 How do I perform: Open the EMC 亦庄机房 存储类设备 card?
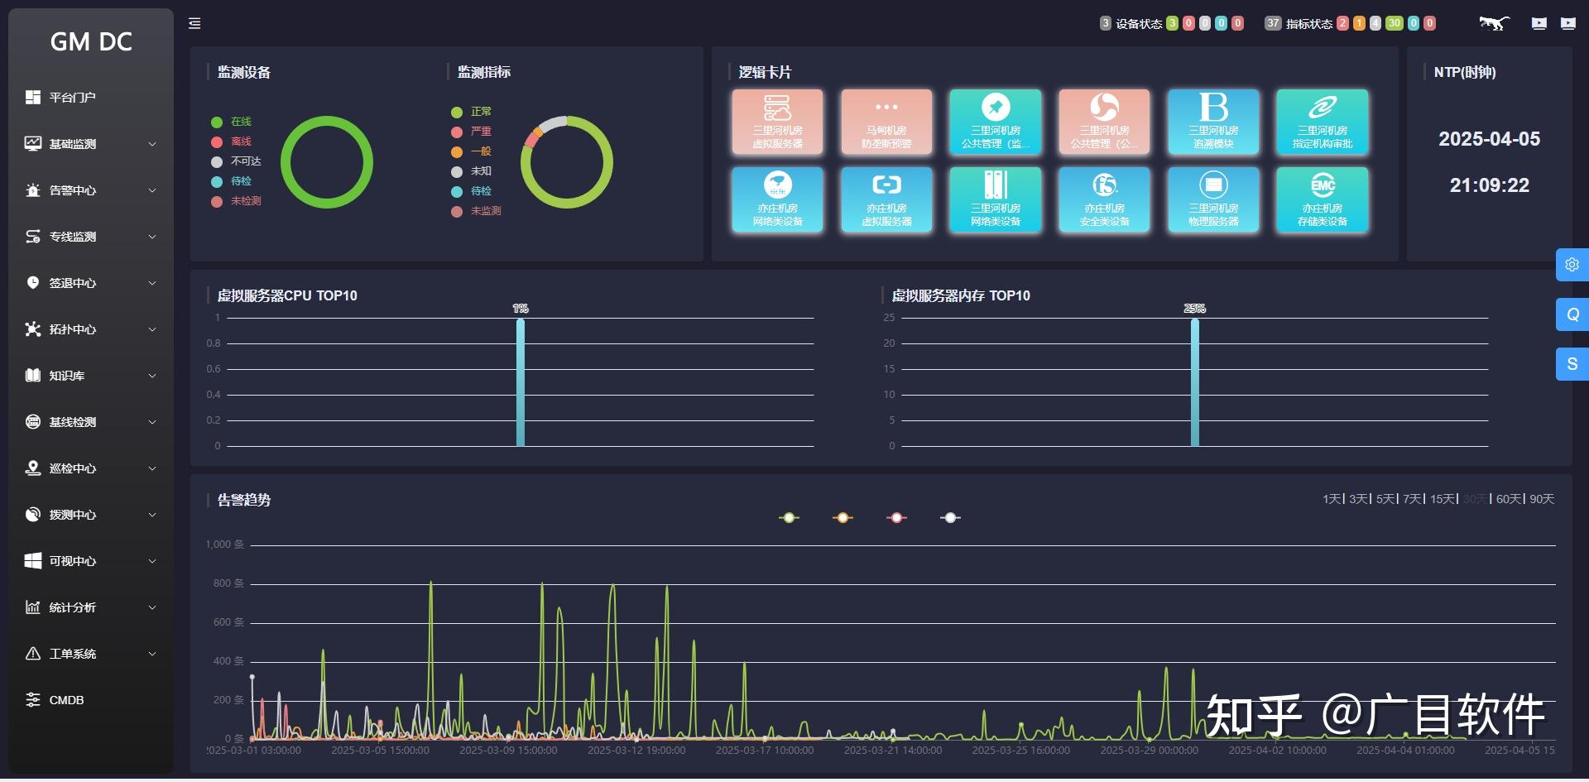[x=1322, y=199]
